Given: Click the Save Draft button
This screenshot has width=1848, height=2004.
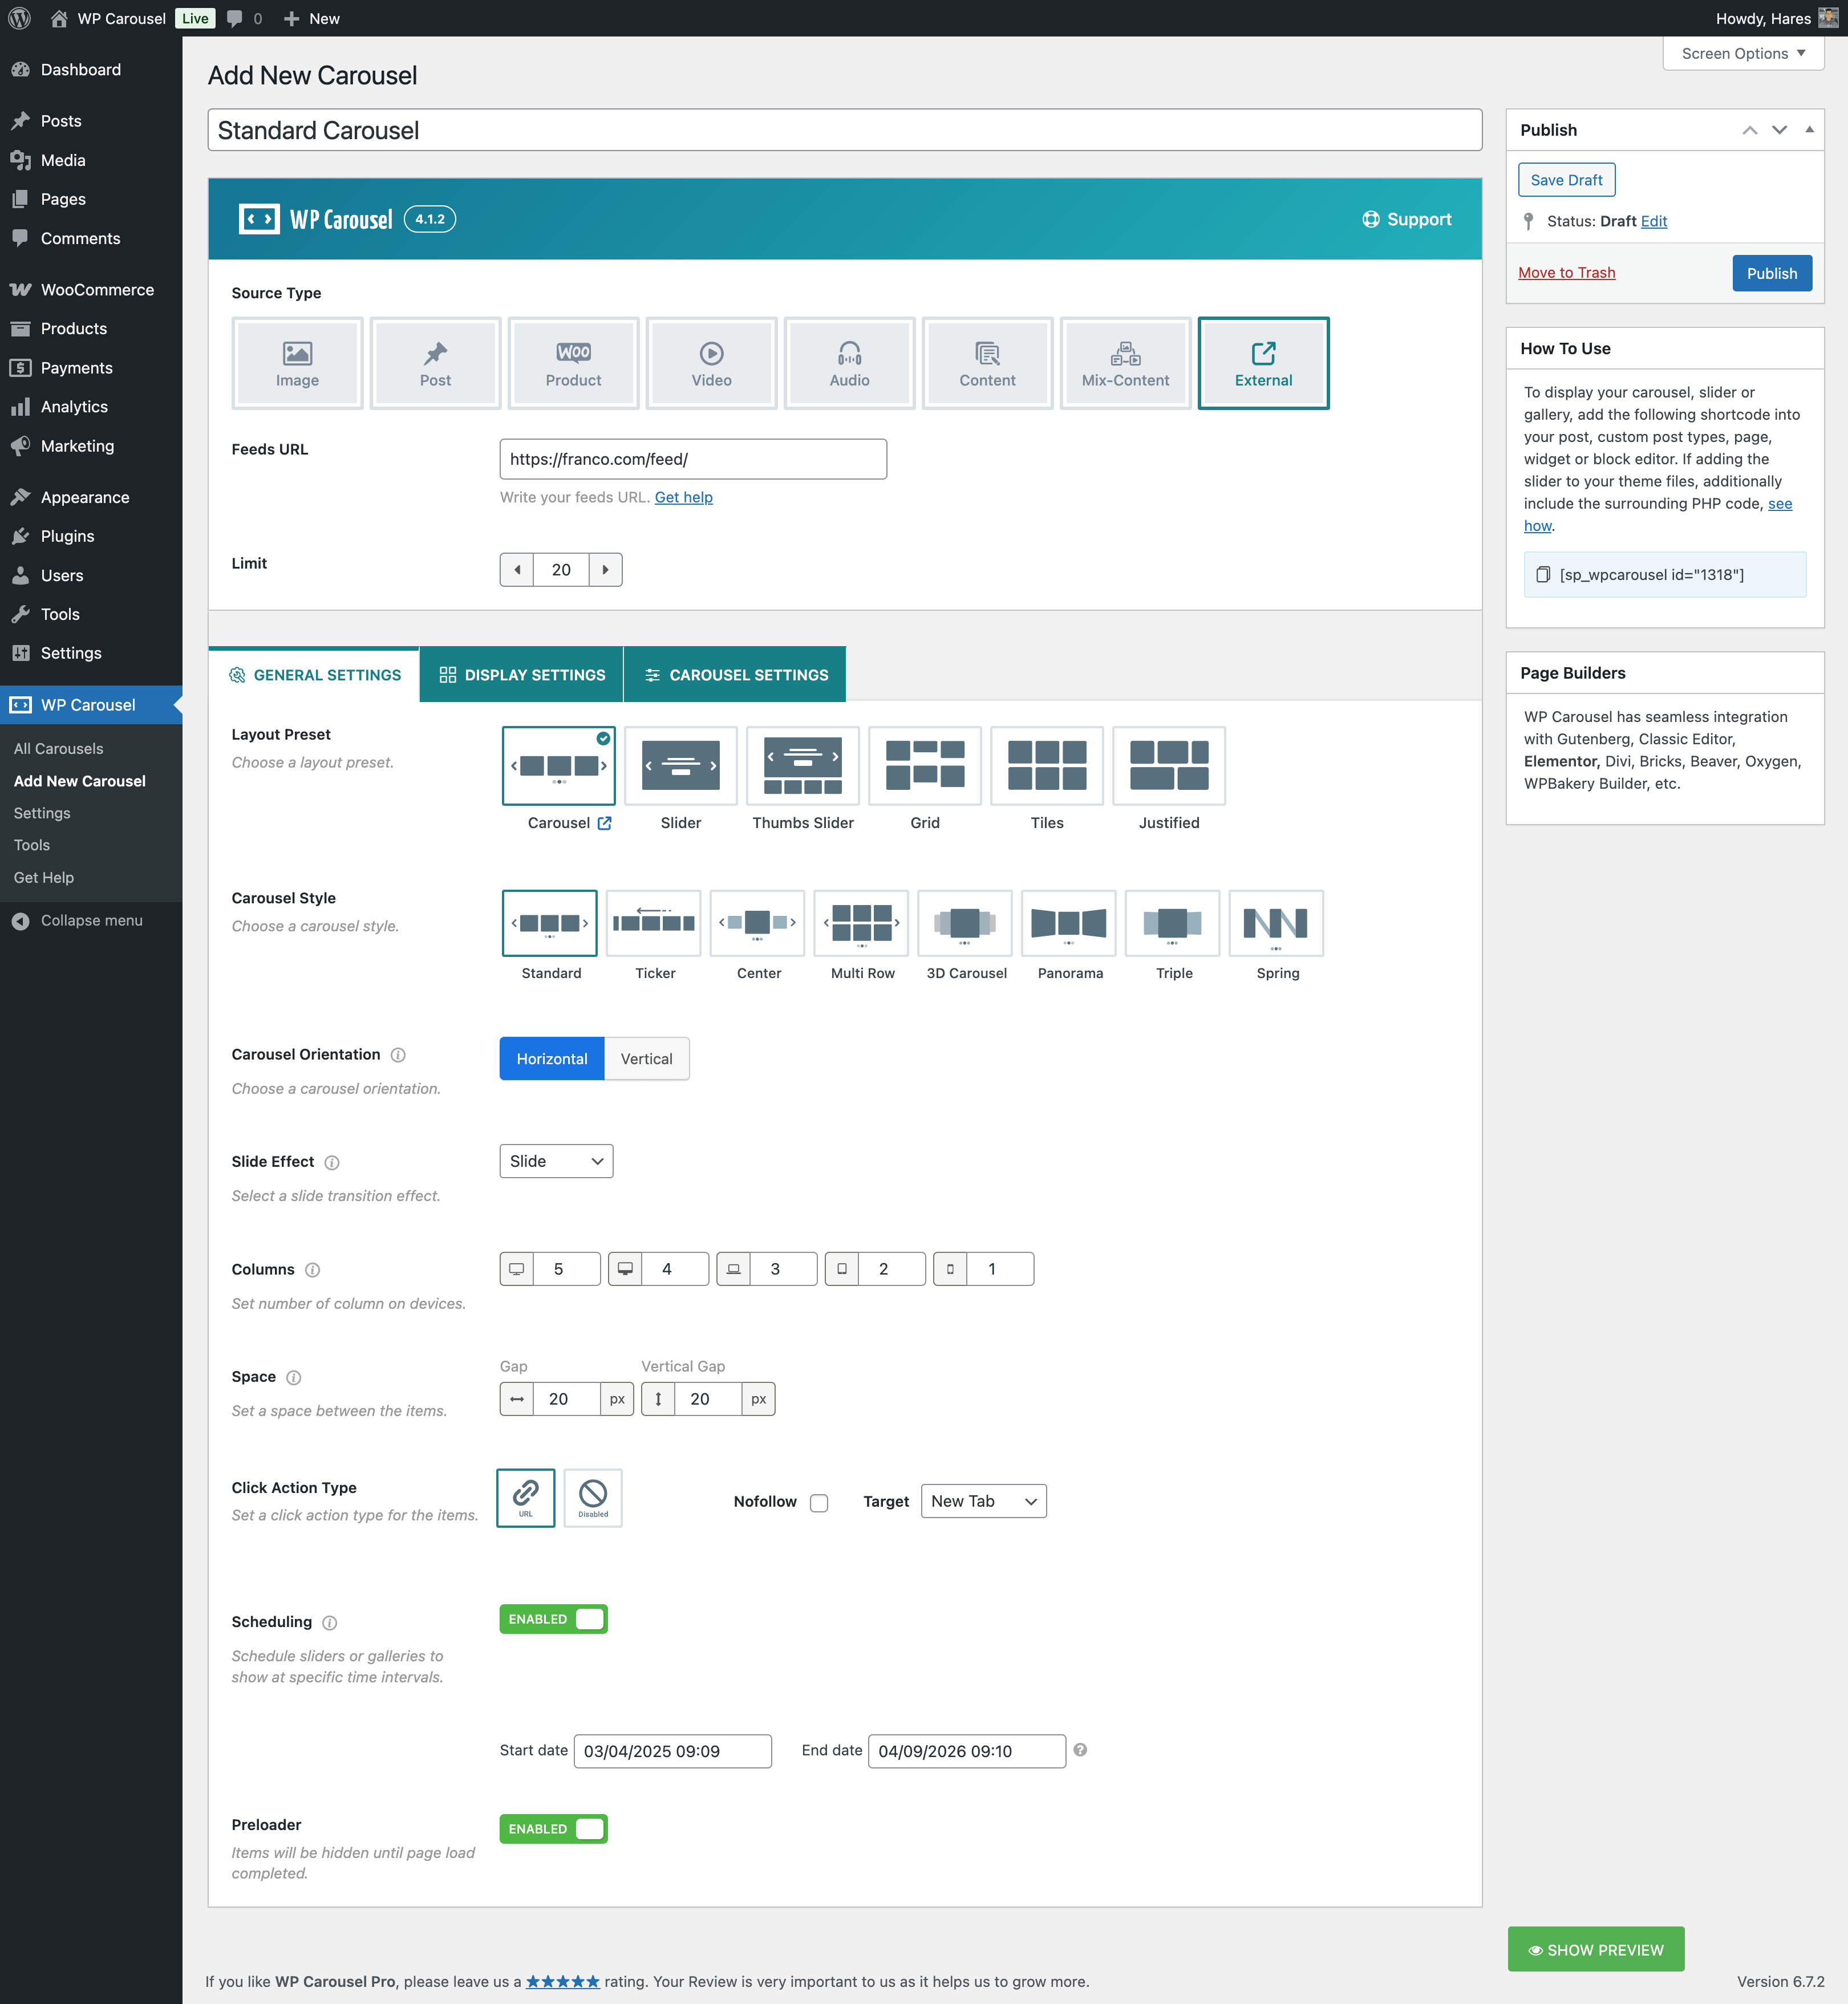Looking at the screenshot, I should [1566, 180].
